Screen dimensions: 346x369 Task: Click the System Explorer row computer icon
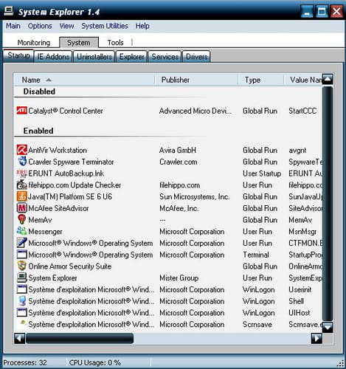point(21,277)
